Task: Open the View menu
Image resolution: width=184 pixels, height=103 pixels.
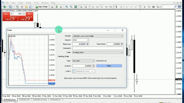Action: pyautogui.click(x=14, y=3)
